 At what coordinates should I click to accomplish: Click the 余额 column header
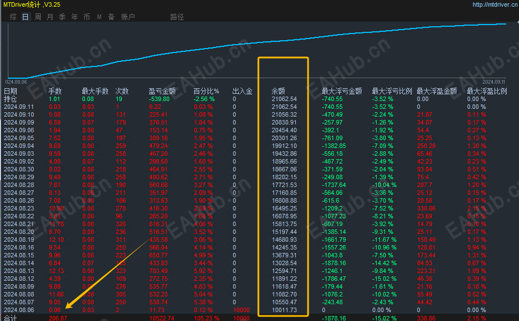pyautogui.click(x=278, y=91)
